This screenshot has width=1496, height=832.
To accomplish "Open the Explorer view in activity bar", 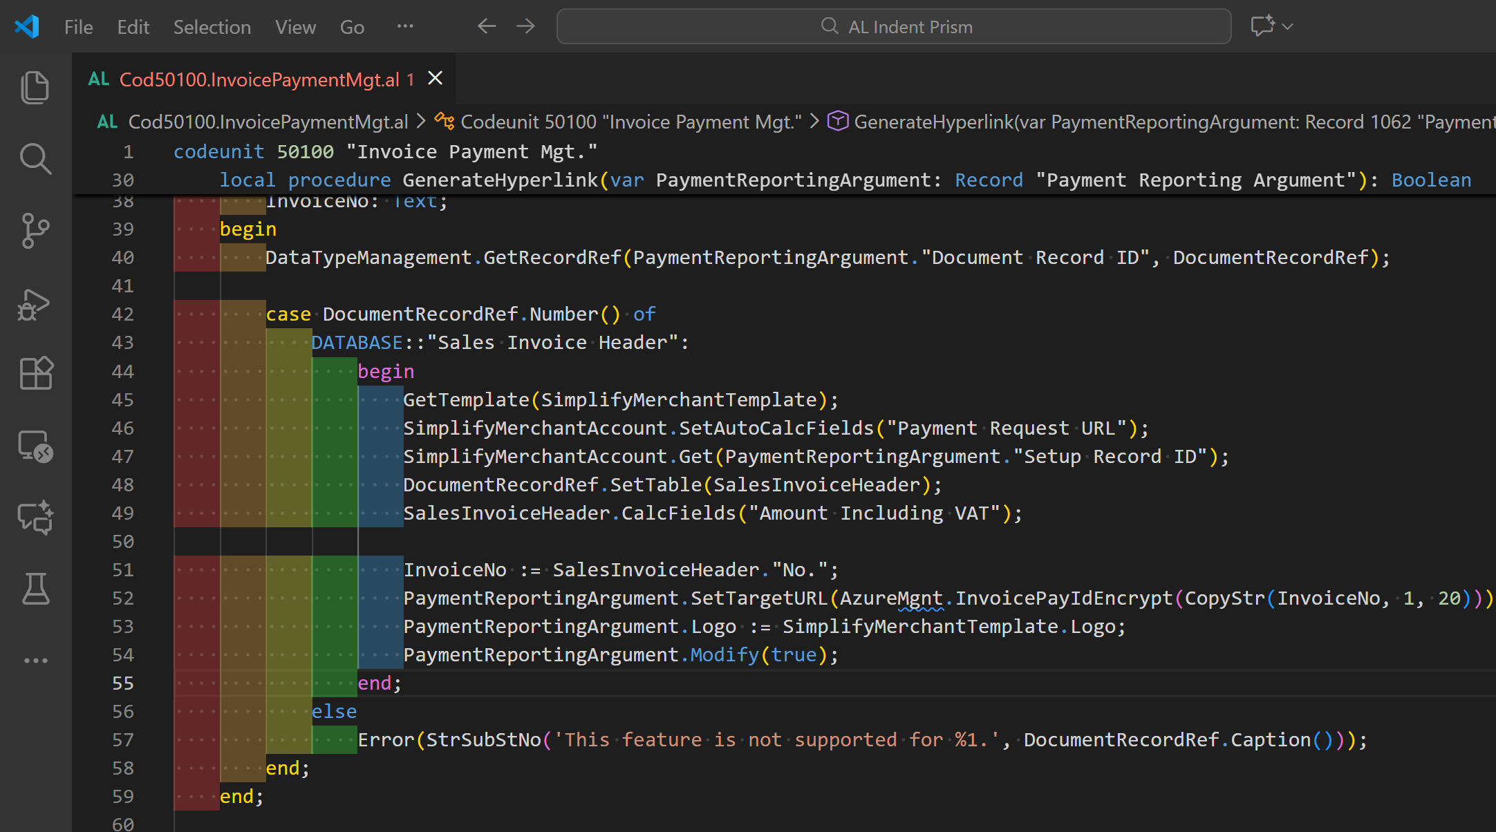I will (35, 87).
